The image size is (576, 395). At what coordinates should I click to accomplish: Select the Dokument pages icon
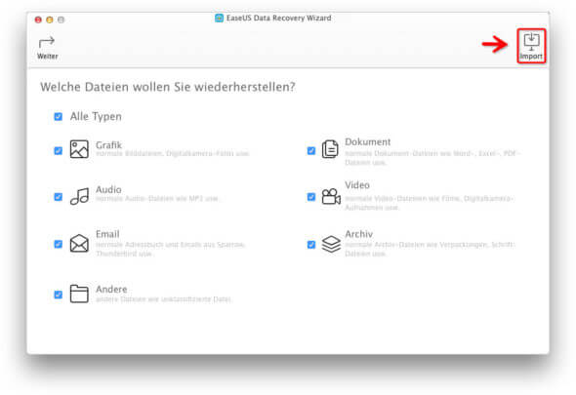[330, 149]
